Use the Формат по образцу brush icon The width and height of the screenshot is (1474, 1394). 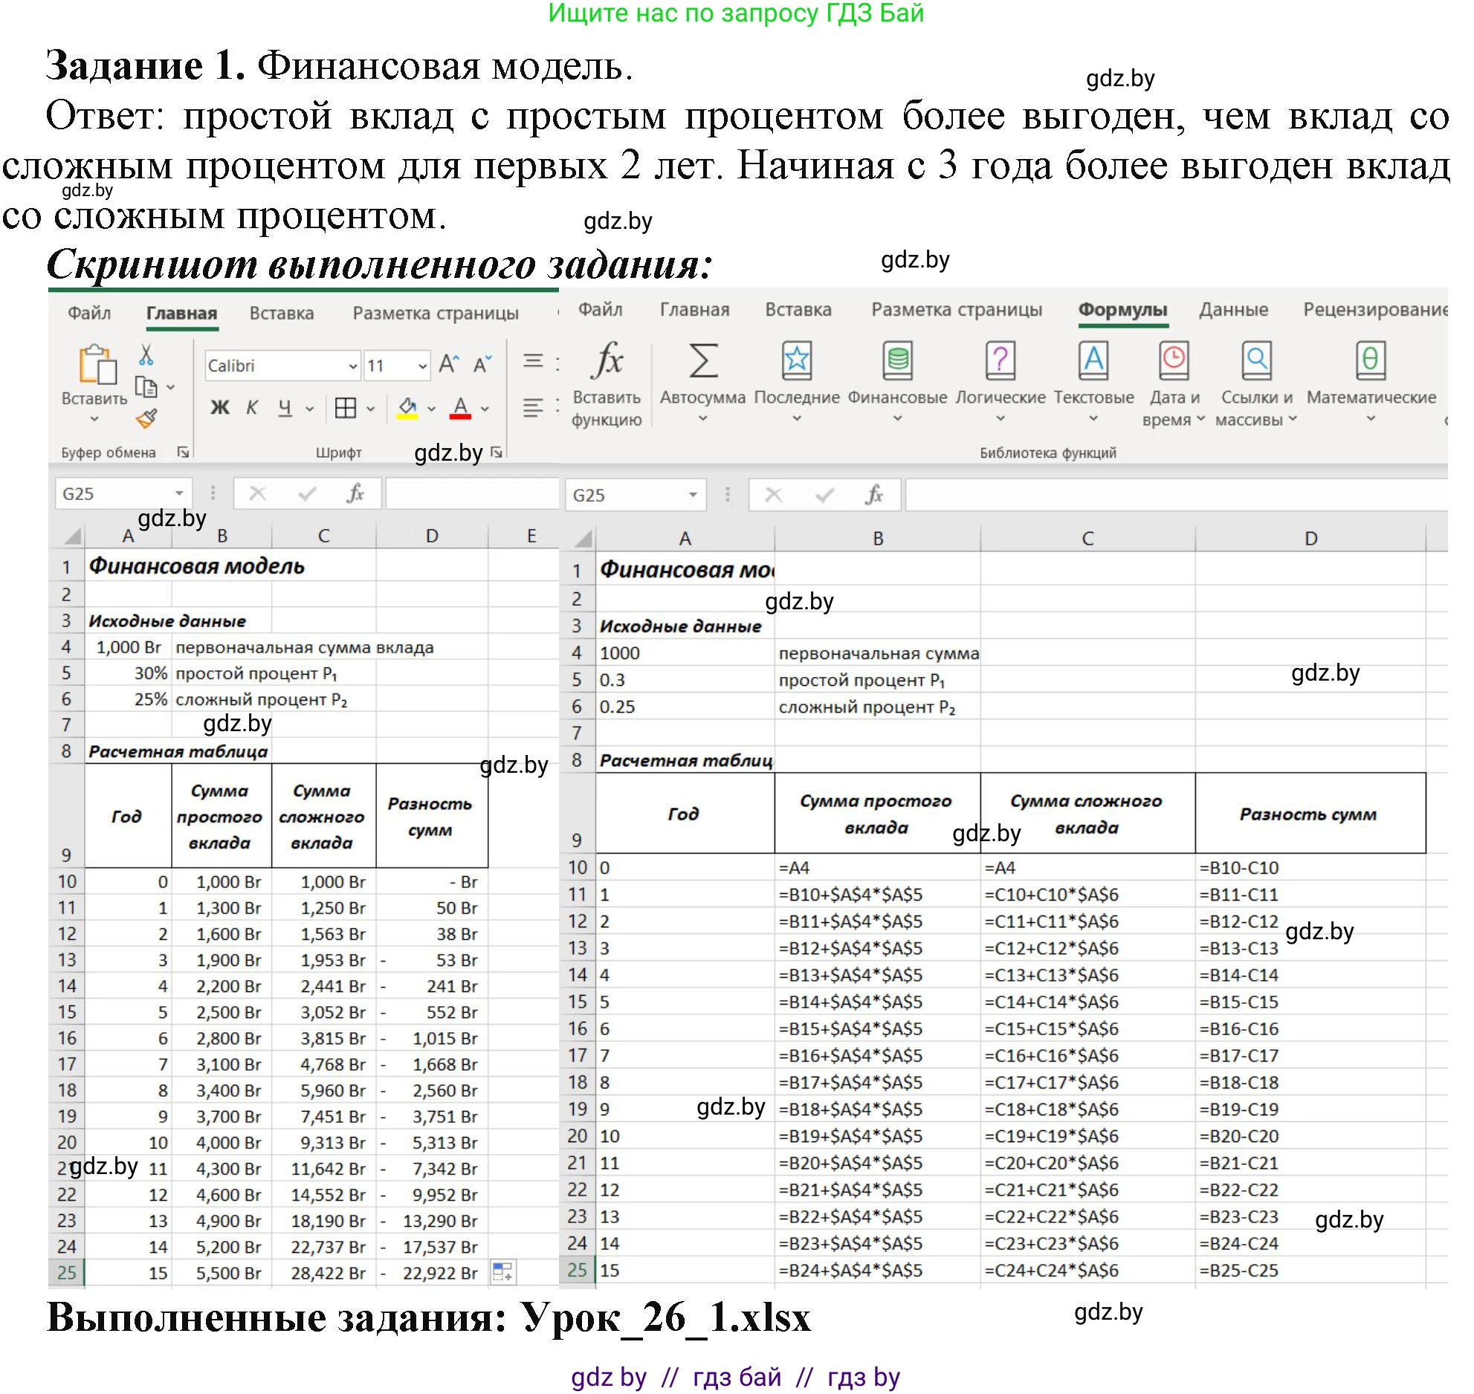tap(147, 416)
